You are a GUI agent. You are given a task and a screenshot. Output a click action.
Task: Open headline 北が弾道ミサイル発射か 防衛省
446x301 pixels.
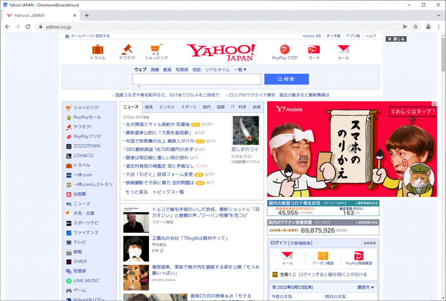pyautogui.click(x=158, y=124)
